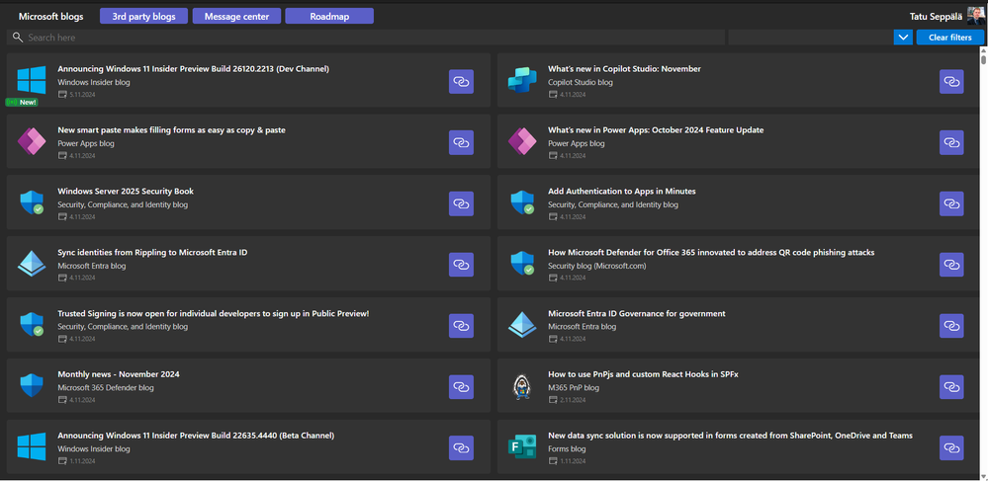
Task: Copy link for Monthly news November 2024
Action: [461, 386]
